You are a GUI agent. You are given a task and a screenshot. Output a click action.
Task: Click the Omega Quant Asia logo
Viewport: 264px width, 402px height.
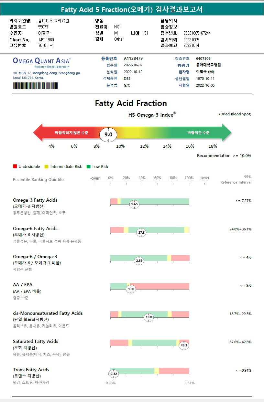coord(42,61)
